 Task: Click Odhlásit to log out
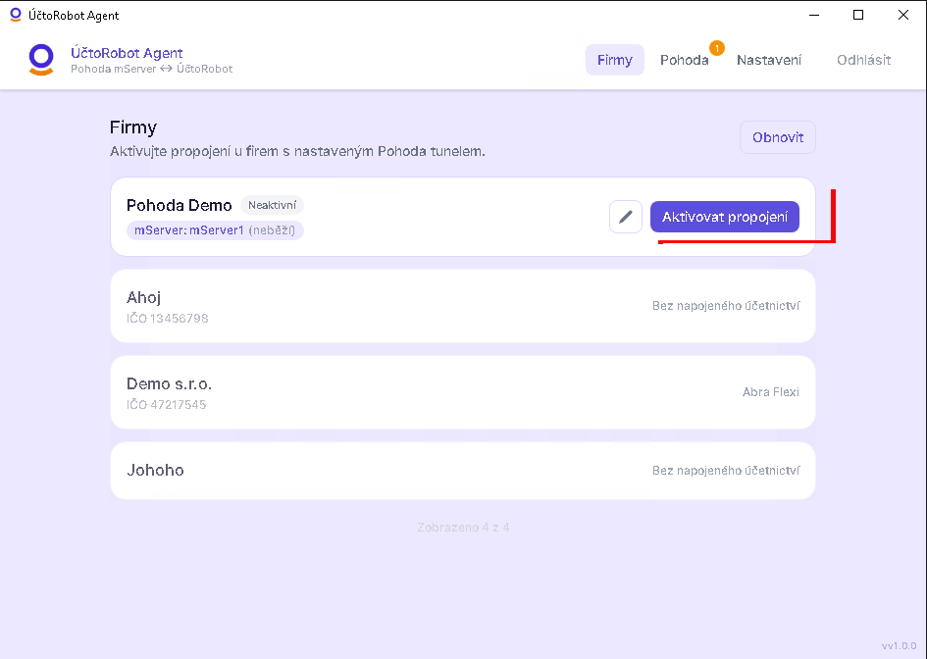[864, 60]
